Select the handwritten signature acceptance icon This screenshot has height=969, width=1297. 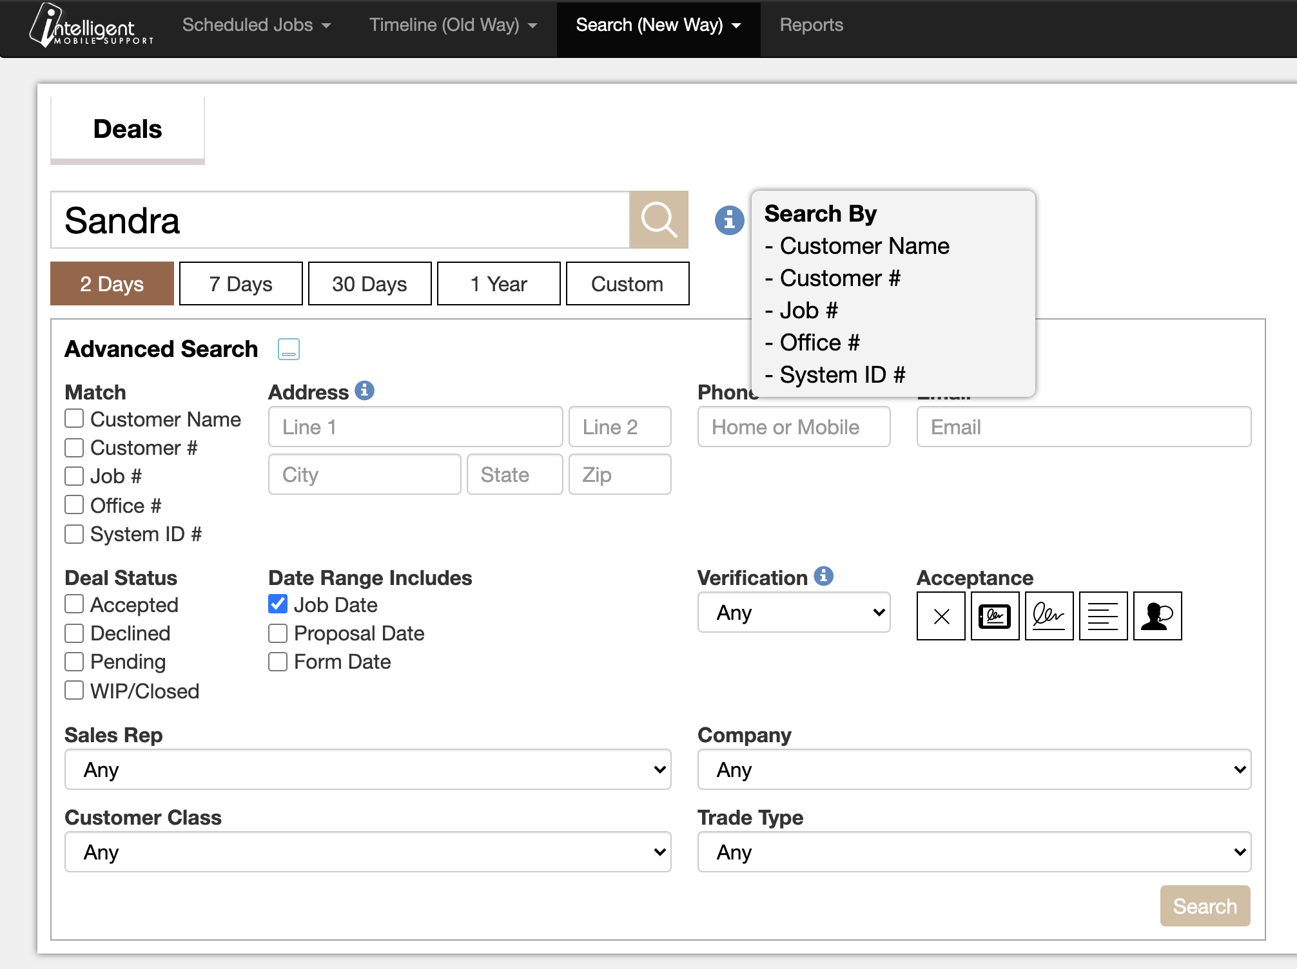1049,616
